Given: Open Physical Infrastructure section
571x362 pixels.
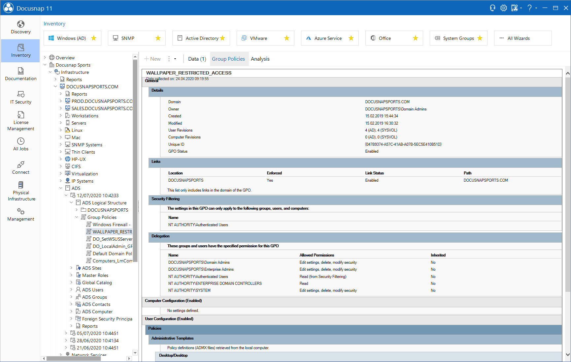Looking at the screenshot, I should (x=20, y=191).
